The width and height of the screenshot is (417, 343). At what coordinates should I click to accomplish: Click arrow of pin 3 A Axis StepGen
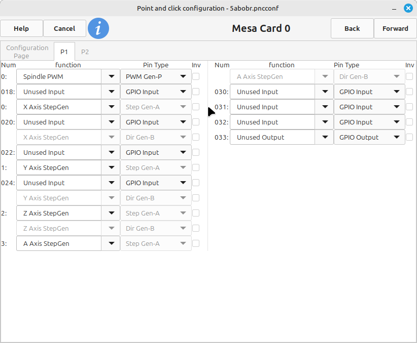tap(111, 244)
